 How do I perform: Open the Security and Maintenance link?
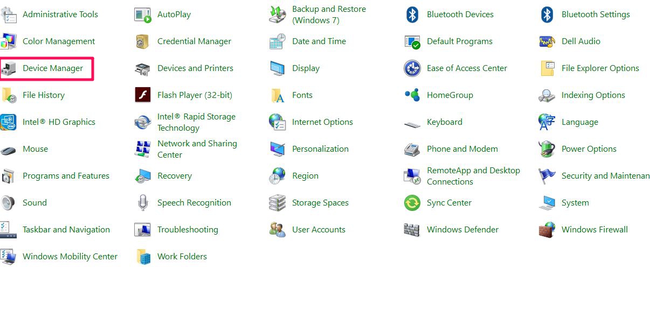[606, 176]
